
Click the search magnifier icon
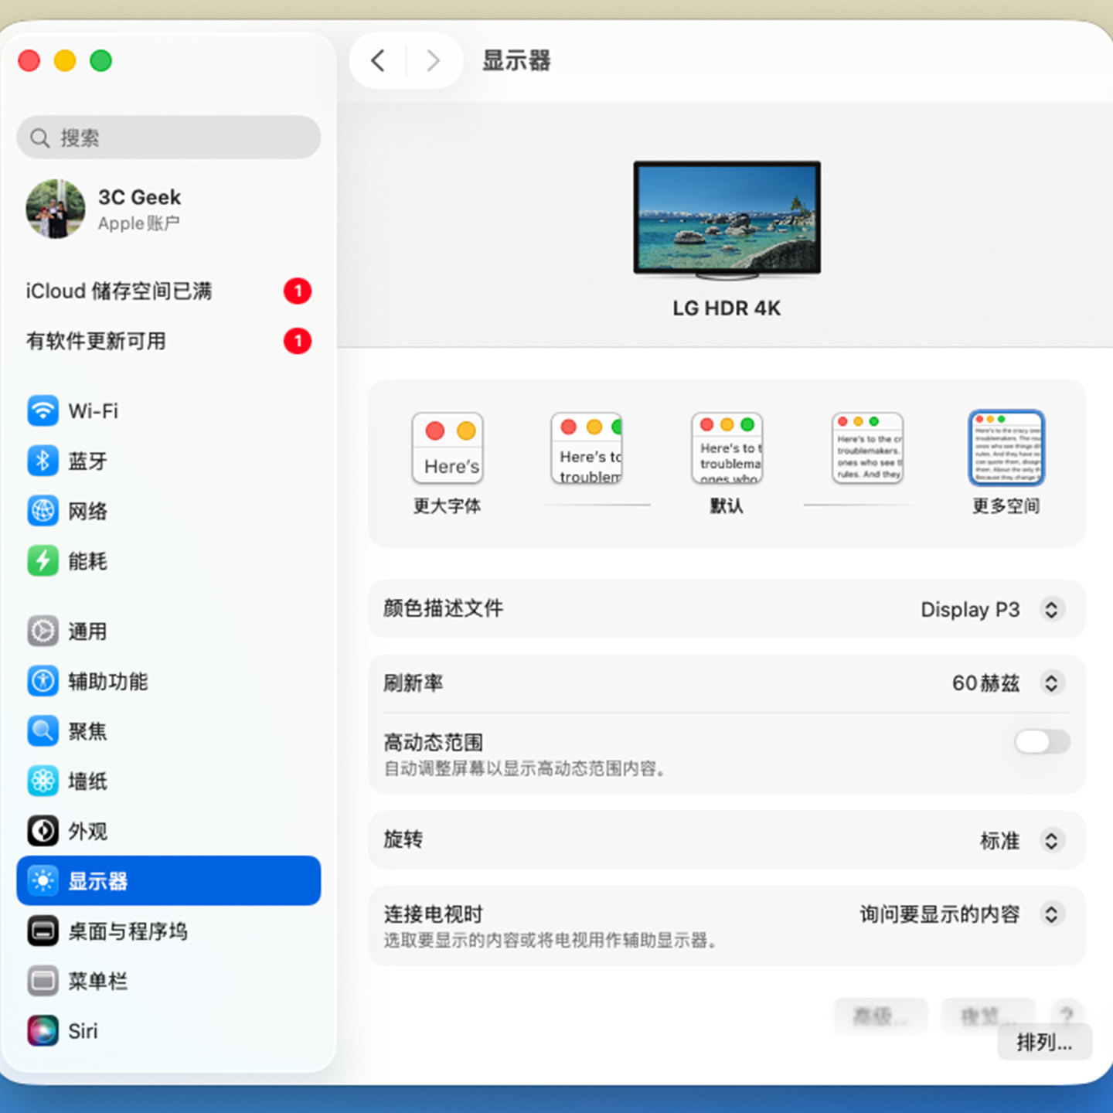(40, 138)
